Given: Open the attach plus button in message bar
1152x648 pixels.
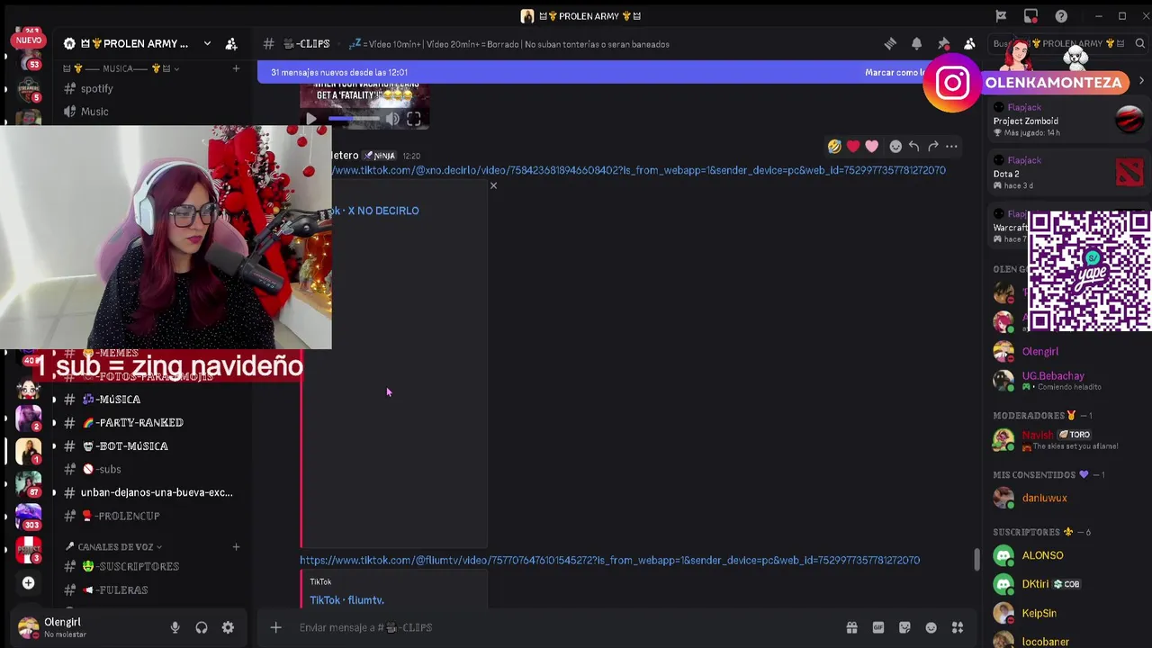Looking at the screenshot, I should (x=276, y=627).
